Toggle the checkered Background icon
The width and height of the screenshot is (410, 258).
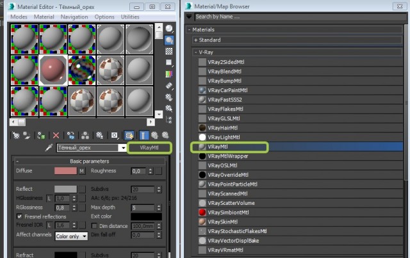[169, 51]
